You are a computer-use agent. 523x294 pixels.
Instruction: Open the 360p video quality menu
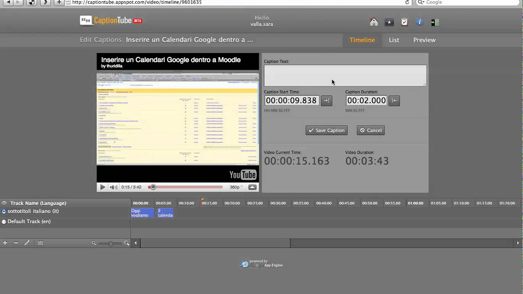236,187
